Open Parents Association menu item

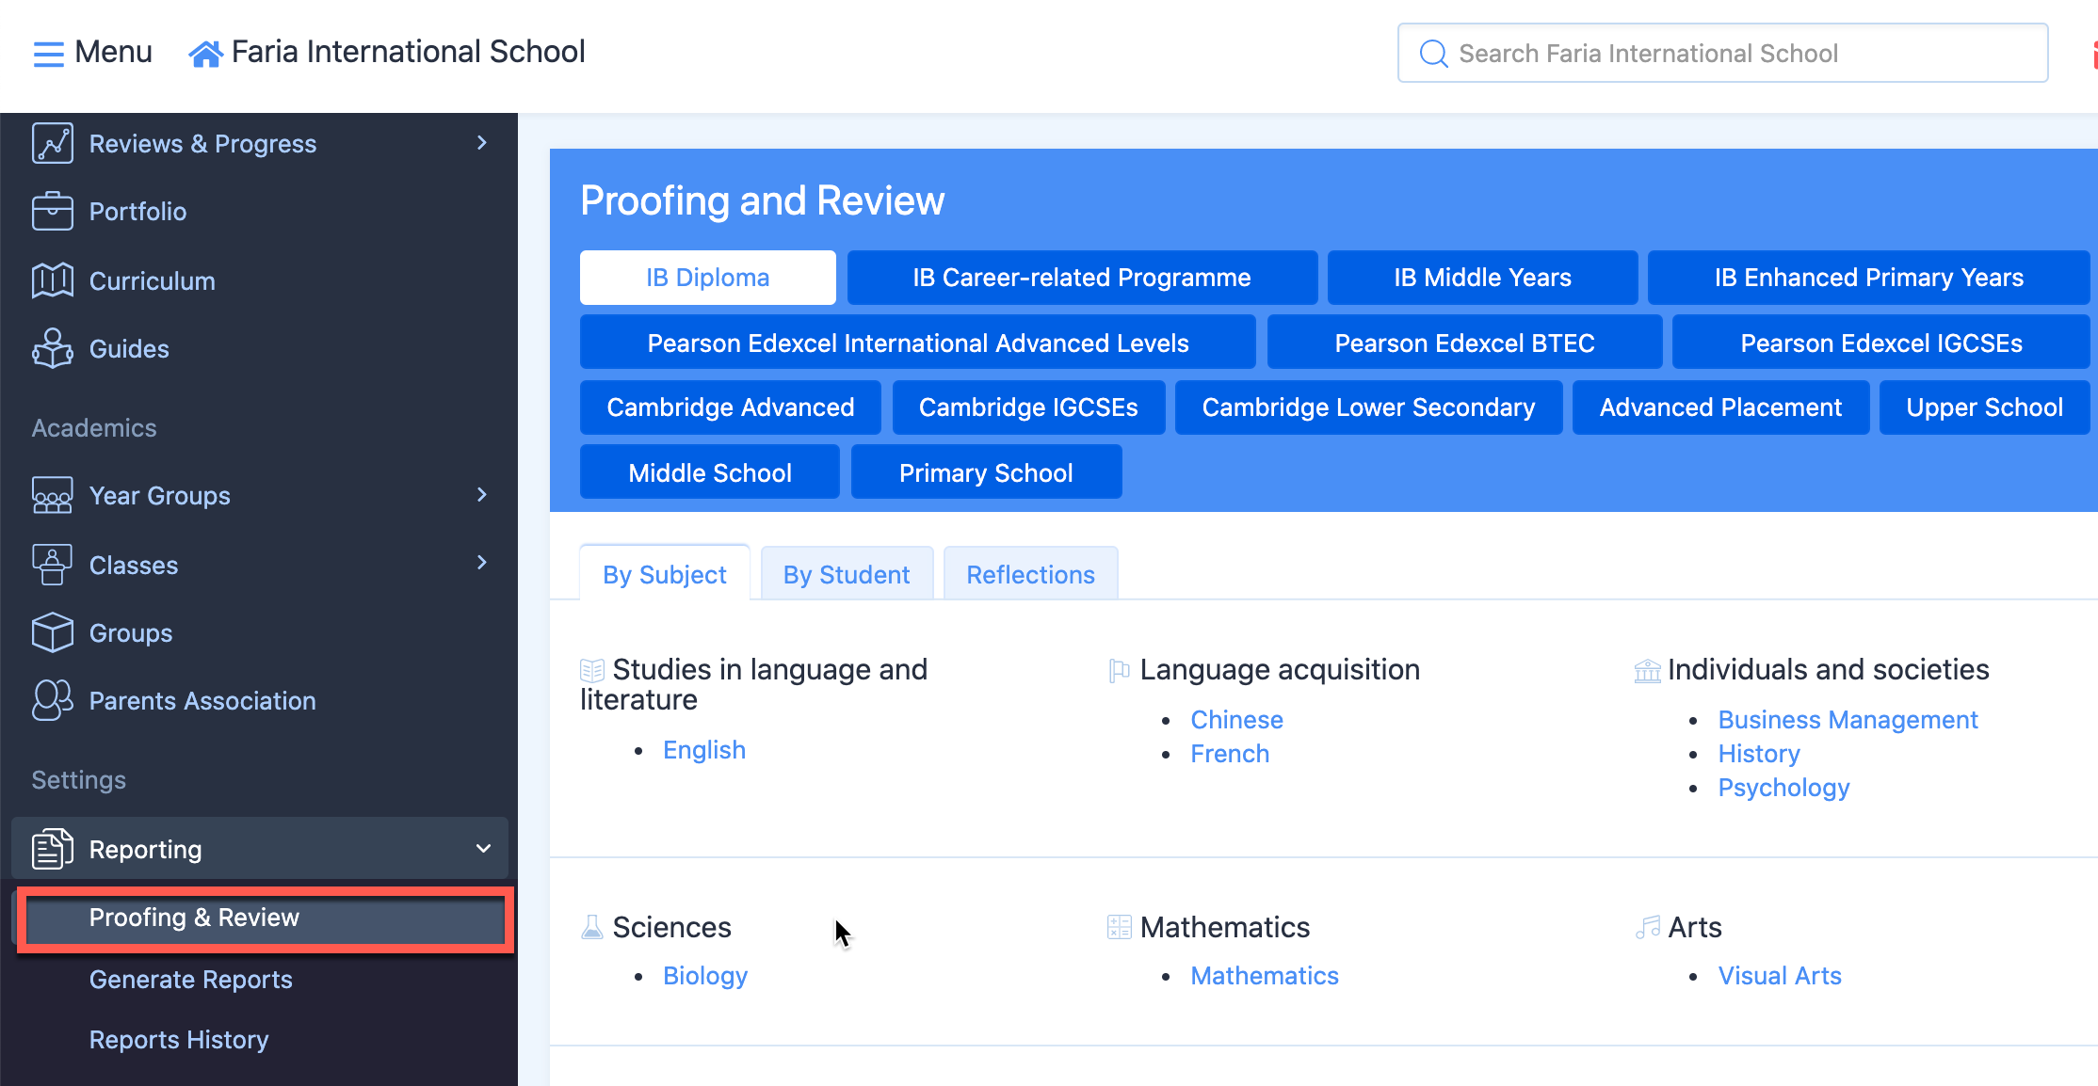coord(202,701)
